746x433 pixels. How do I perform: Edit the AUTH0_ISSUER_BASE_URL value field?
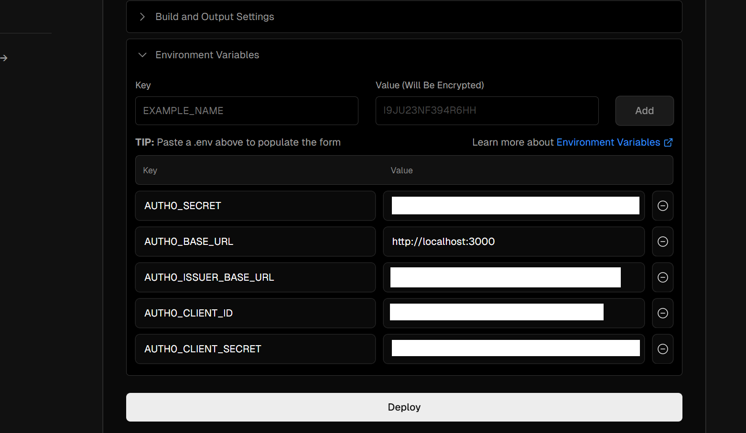(514, 277)
